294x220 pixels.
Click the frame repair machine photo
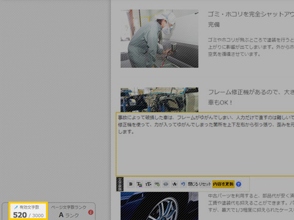coord(159,100)
